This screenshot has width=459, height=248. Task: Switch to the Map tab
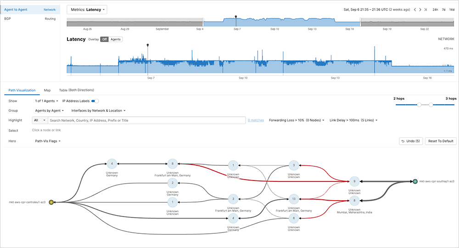pos(47,90)
